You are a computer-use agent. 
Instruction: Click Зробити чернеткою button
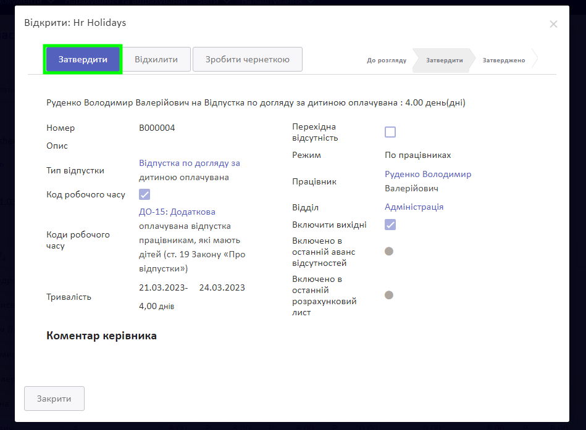[x=247, y=60]
